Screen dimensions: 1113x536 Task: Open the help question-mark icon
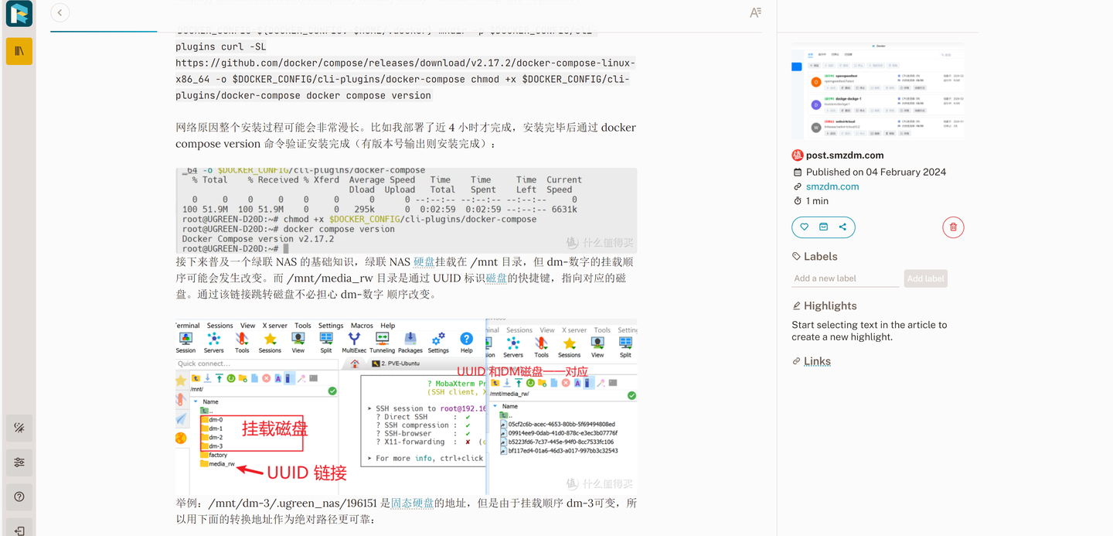(19, 496)
